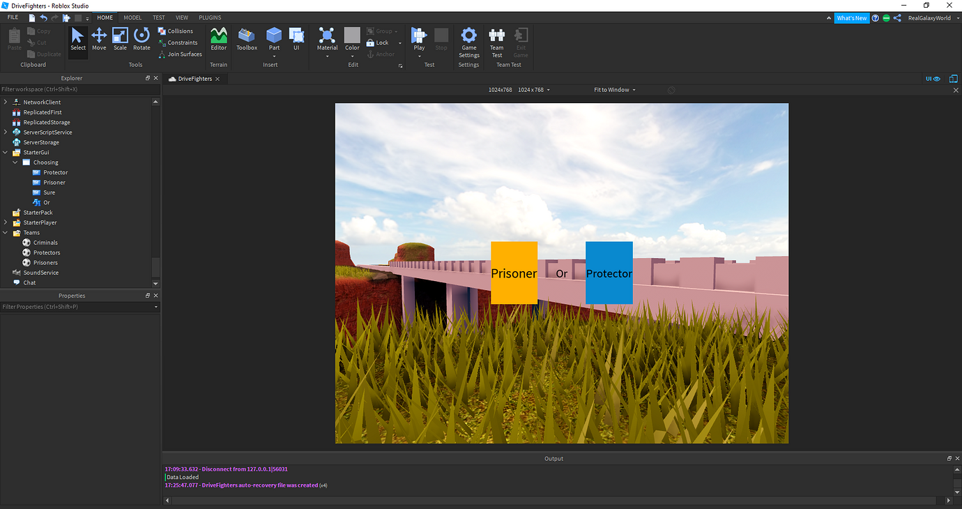
Task: Toggle Join Surfaces
Action: point(180,54)
